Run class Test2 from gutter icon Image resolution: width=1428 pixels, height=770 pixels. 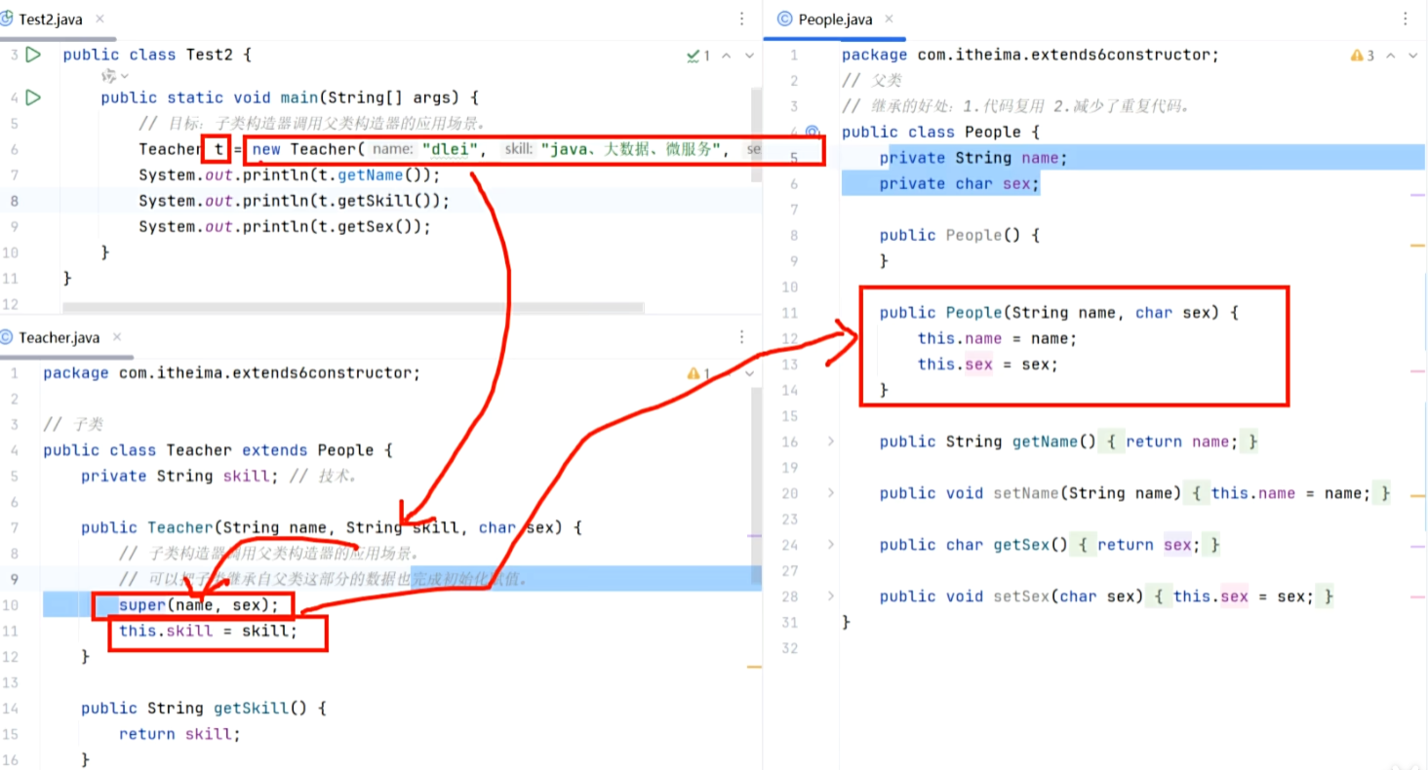click(33, 55)
